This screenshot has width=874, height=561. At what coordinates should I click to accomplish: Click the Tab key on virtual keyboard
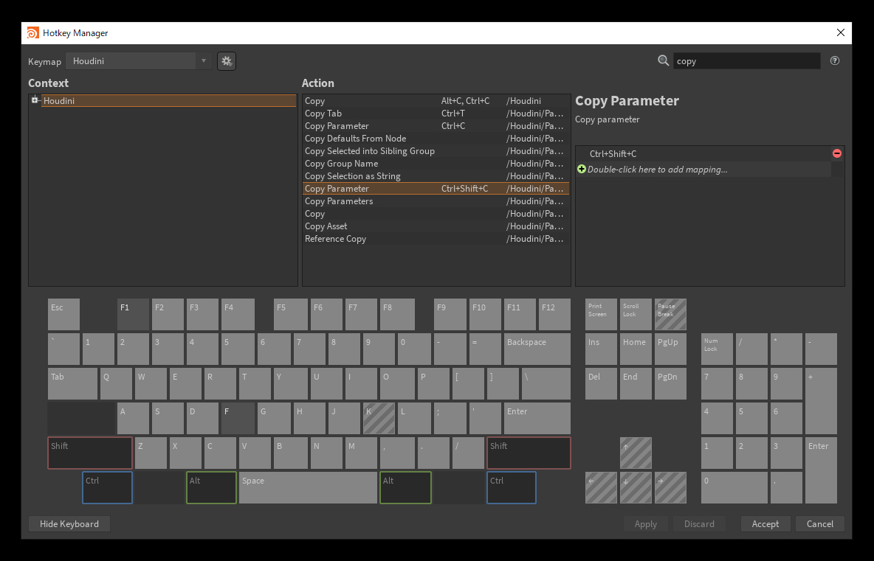(x=72, y=383)
